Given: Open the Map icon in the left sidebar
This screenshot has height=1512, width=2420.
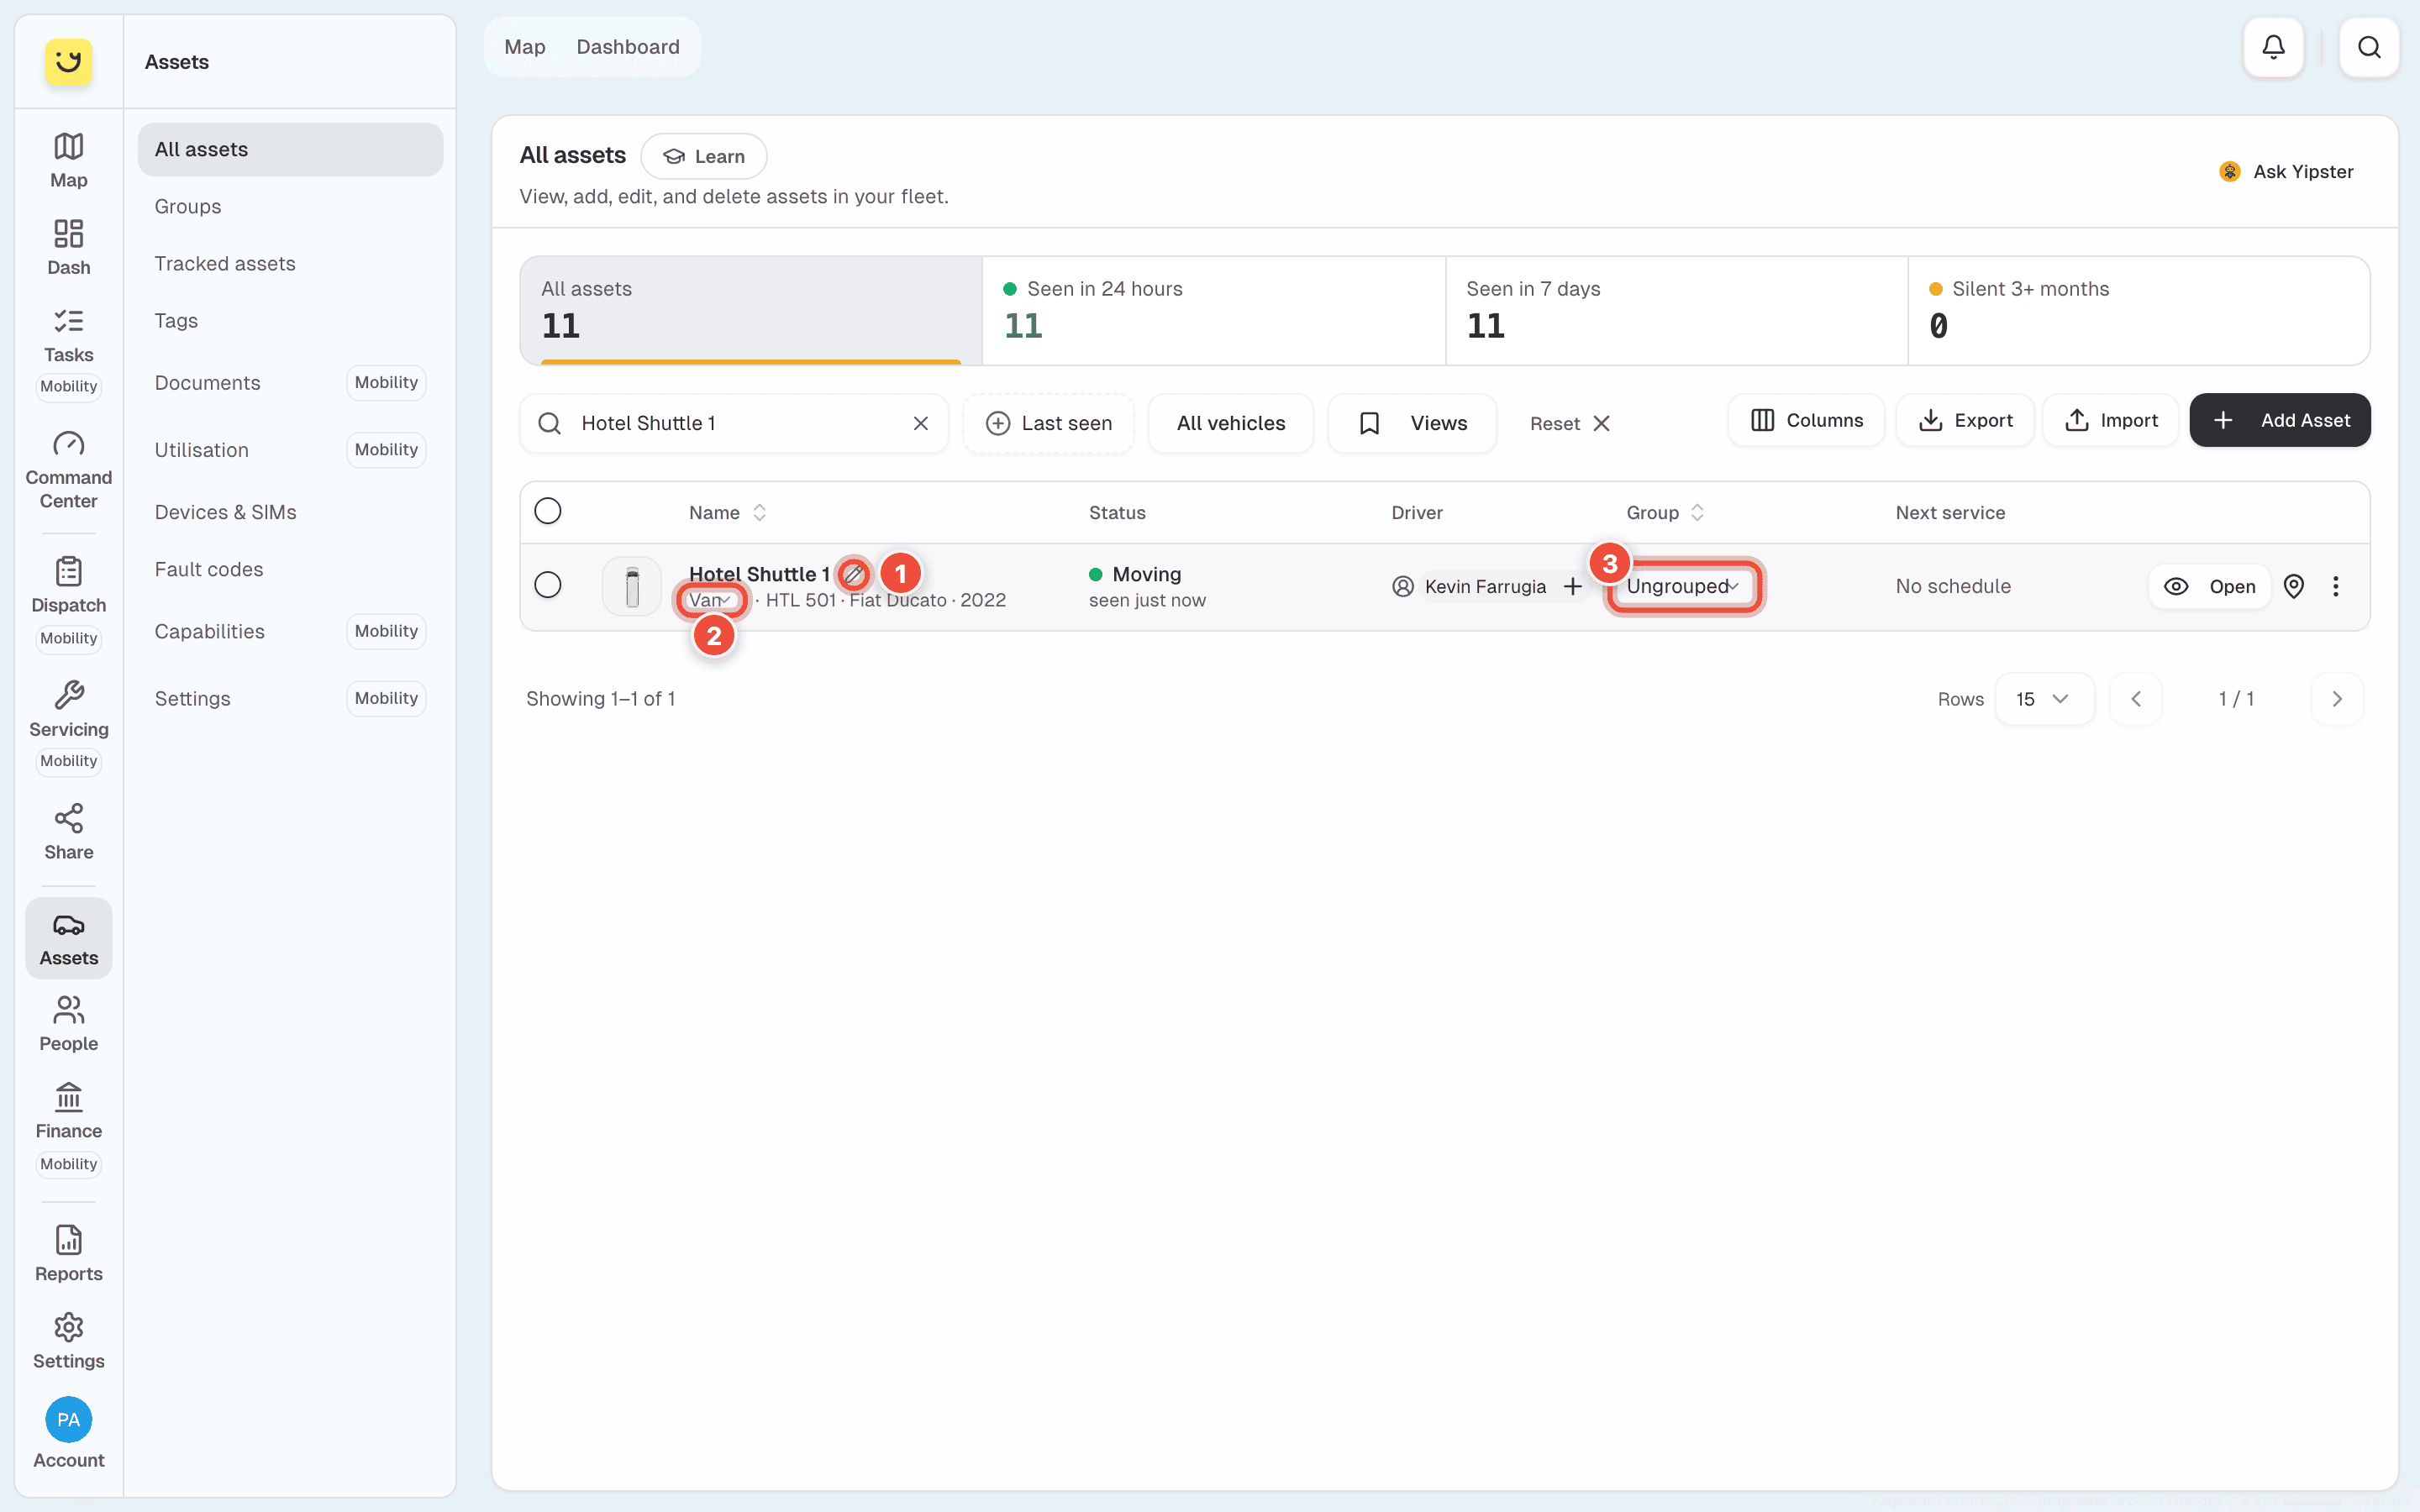Looking at the screenshot, I should pyautogui.click(x=68, y=159).
